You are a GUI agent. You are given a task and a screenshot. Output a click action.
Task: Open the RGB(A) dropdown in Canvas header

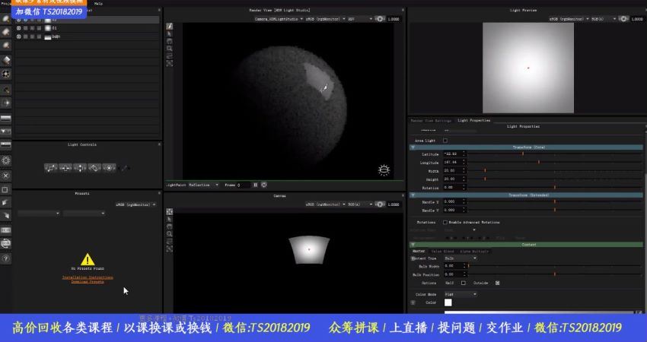(360, 204)
